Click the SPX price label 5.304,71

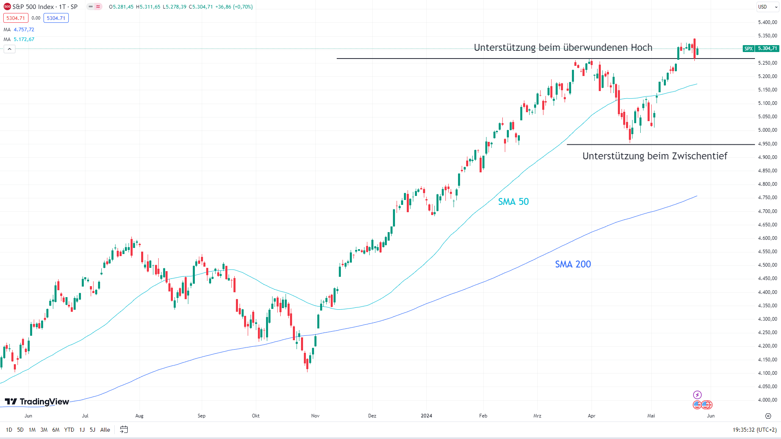(760, 48)
